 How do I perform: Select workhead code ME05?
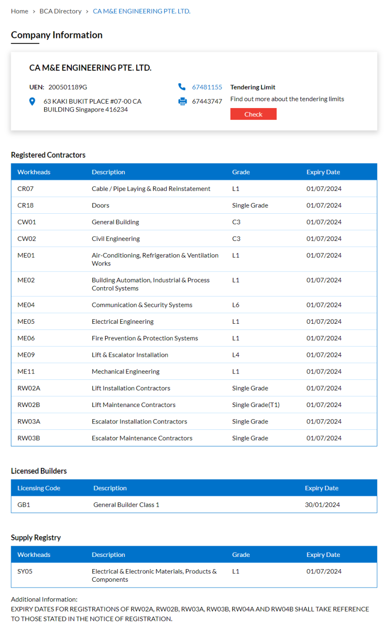26,321
